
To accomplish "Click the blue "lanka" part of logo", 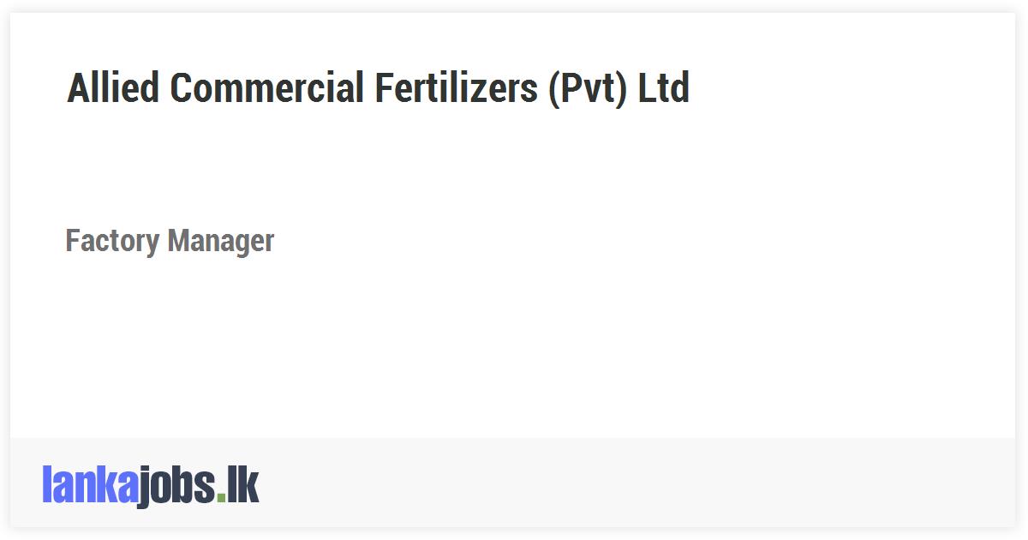I will (89, 485).
